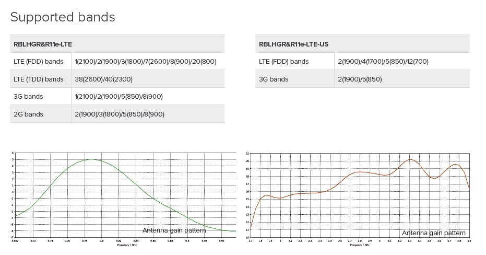Click the 2(1900)/4(1700)/5(850)/12(700) value cell

tap(383, 62)
